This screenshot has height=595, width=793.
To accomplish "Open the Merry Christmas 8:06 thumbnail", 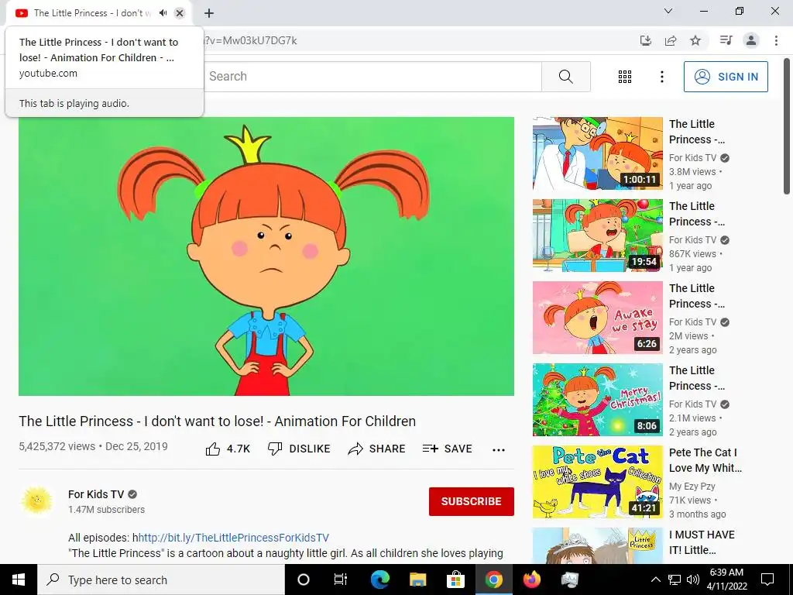I will tap(597, 399).
